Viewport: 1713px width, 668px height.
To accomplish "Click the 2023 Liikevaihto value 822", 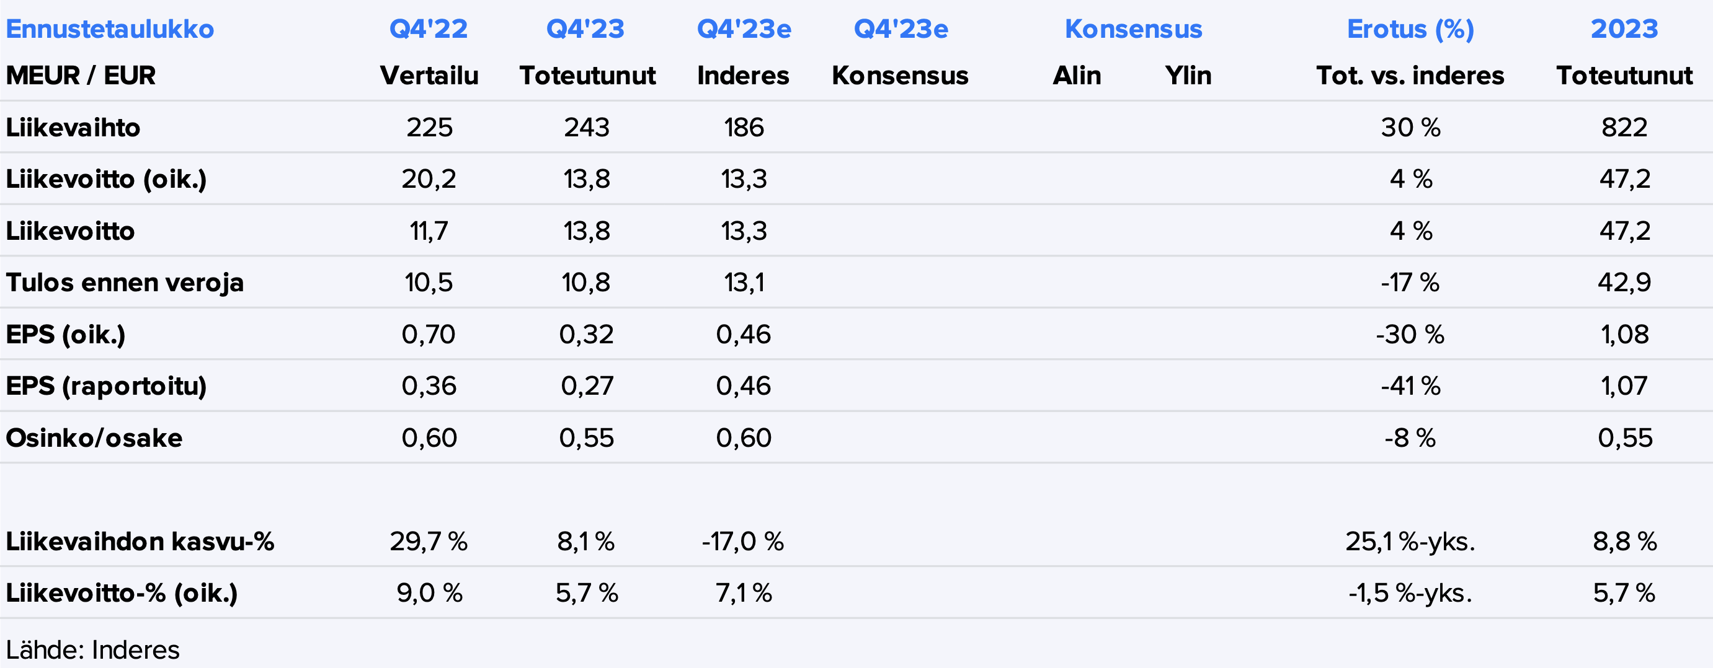I will pyautogui.click(x=1624, y=127).
